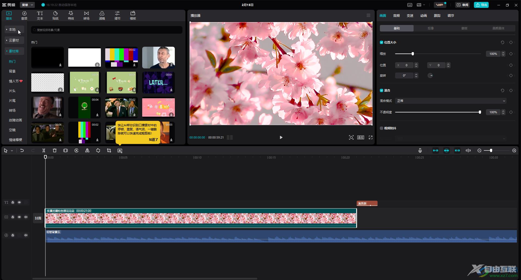
Task: Reset the 位置大小 section with the reset icon
Action: (x=503, y=42)
